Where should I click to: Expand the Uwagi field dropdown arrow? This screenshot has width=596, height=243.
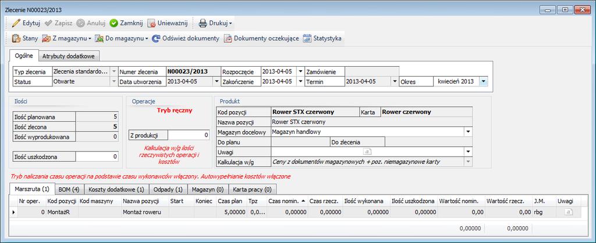[x=469, y=152]
